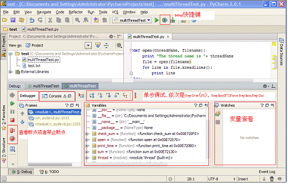Select the multiThreadTest.py editor tab
This screenshot has height=184, width=288.
coord(149,37)
